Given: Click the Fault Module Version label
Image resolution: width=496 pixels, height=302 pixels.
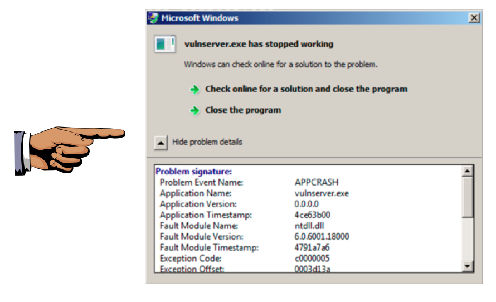Looking at the screenshot, I should pyautogui.click(x=201, y=237).
